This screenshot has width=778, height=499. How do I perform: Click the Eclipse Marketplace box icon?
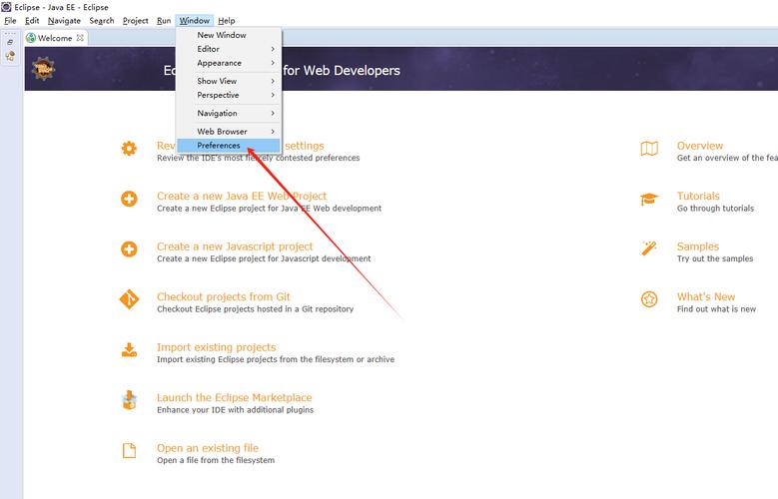(x=129, y=400)
